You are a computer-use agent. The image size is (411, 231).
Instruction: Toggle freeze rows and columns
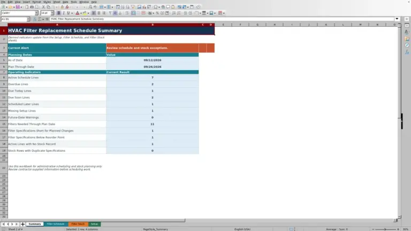point(184,7)
